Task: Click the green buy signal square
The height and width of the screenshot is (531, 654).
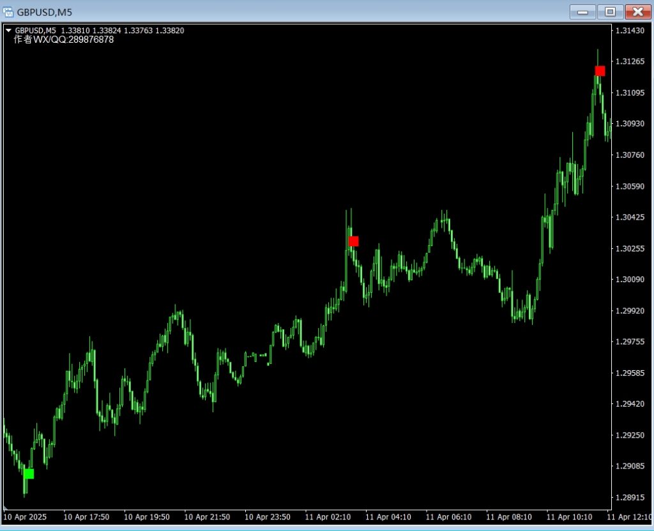Action: (29, 474)
